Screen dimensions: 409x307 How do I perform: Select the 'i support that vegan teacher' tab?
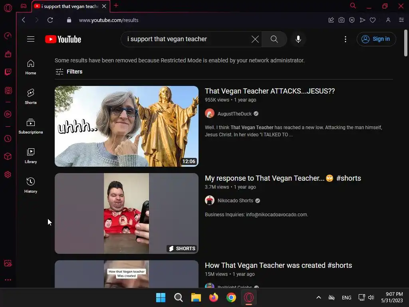coord(70,6)
